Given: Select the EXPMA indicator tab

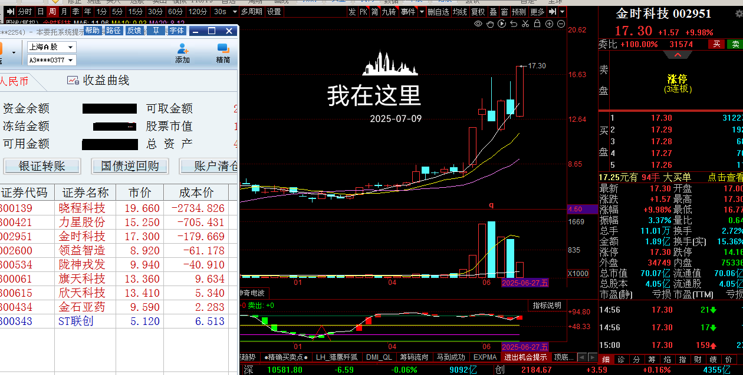Looking at the screenshot, I should [485, 357].
